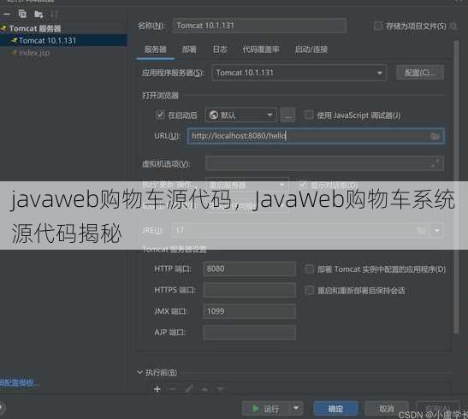468x419 pixels.
Task: Click the URL input field
Action: [x=316, y=136]
